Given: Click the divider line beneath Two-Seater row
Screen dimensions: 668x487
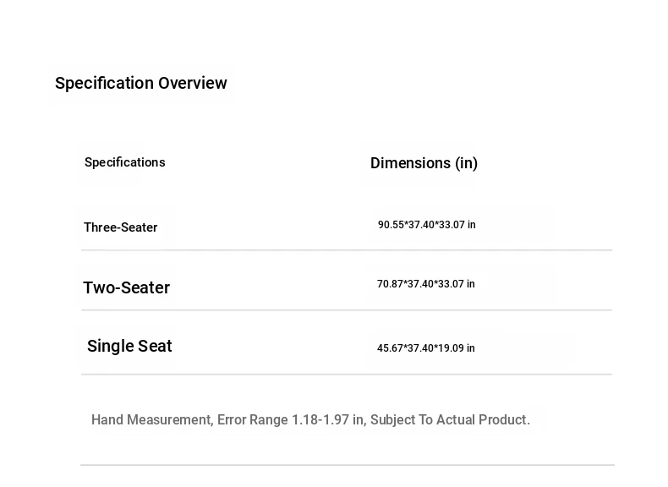Looking at the screenshot, I should (x=347, y=310).
